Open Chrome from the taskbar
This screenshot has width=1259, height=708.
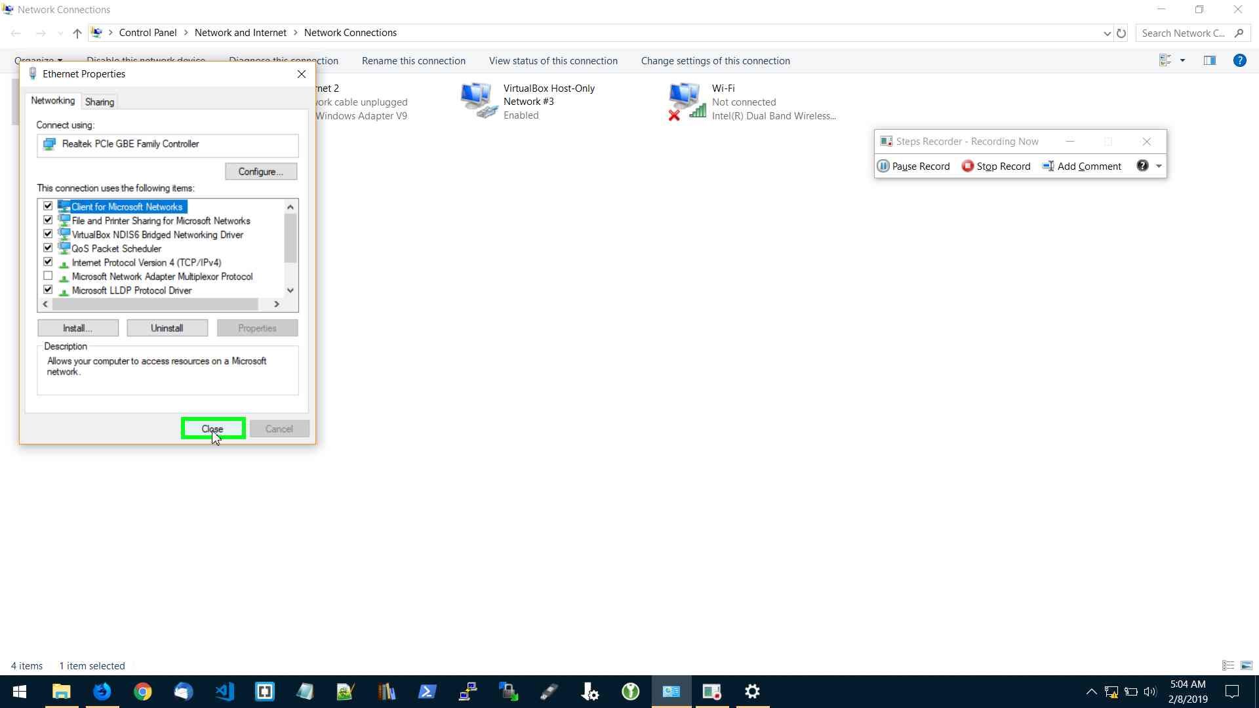click(142, 692)
